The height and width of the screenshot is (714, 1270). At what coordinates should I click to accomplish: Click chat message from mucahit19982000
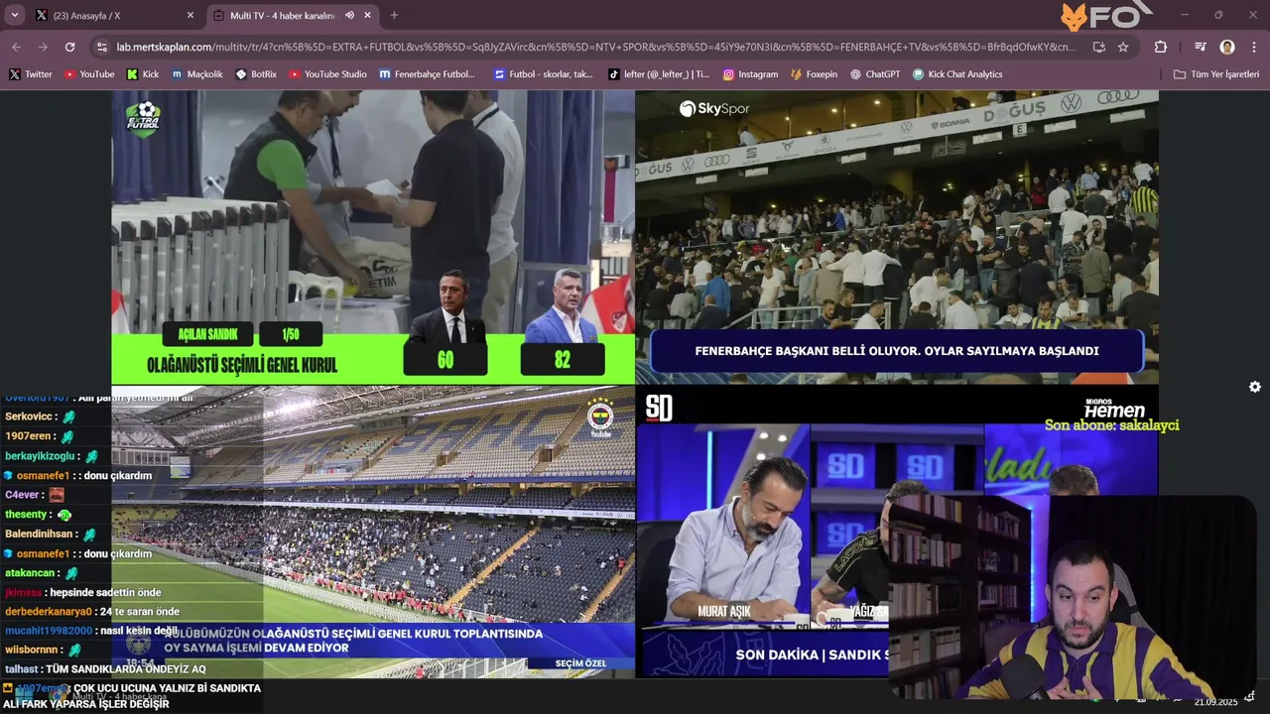[x=91, y=631]
